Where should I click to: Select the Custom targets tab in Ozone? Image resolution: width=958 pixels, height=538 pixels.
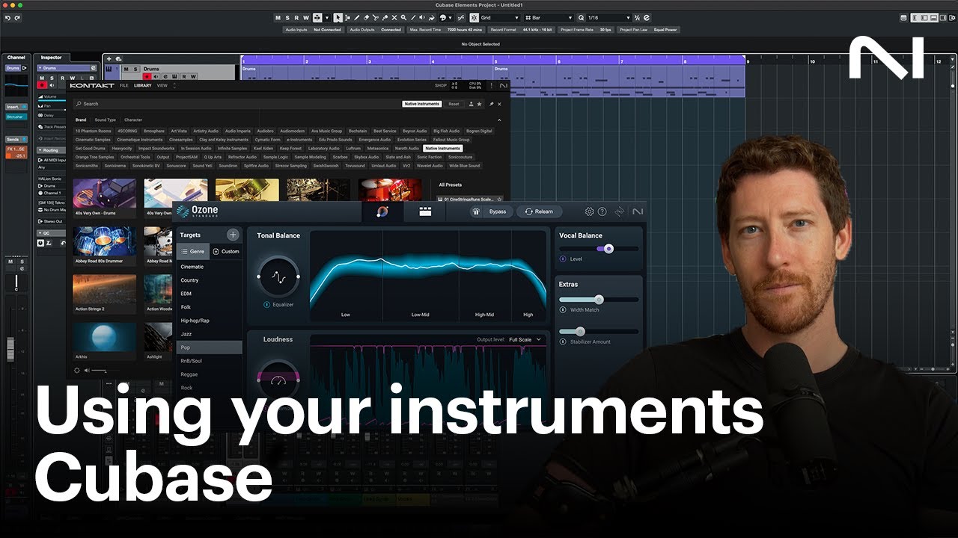226,251
